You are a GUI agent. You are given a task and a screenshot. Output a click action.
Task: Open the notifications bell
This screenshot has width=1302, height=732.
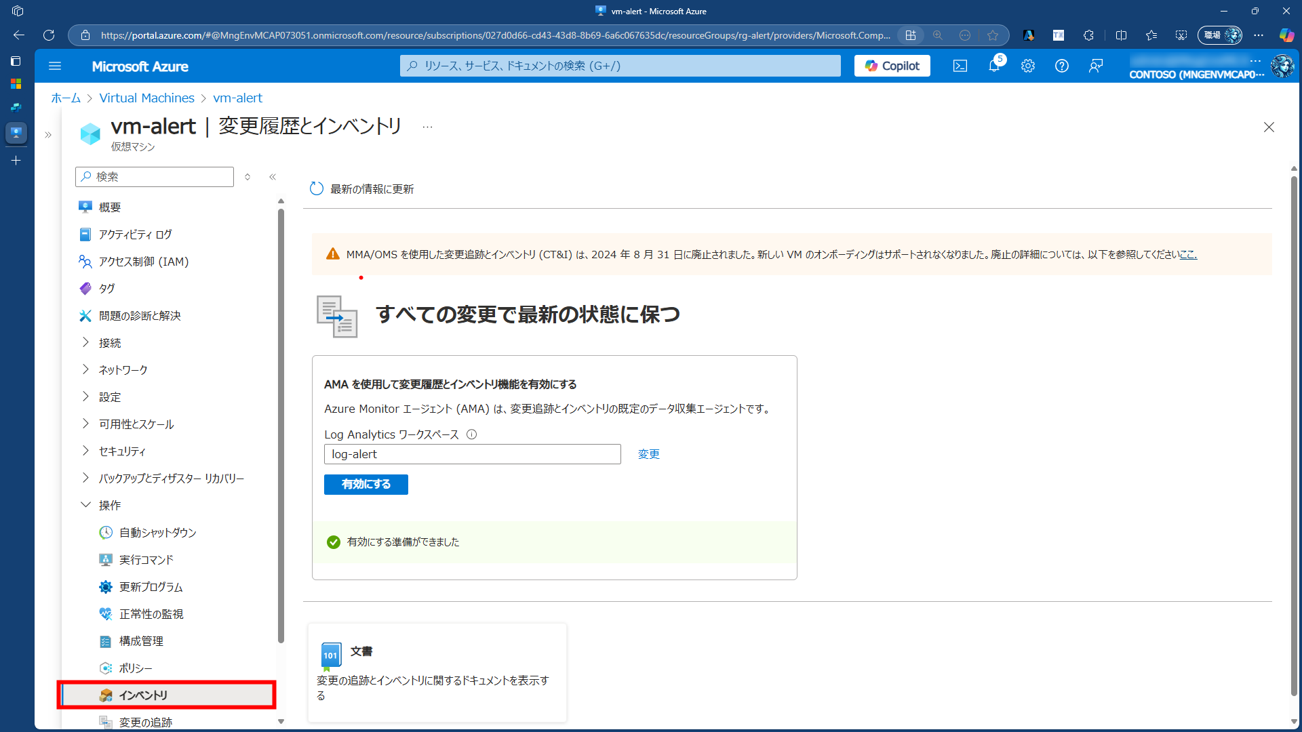click(x=994, y=66)
